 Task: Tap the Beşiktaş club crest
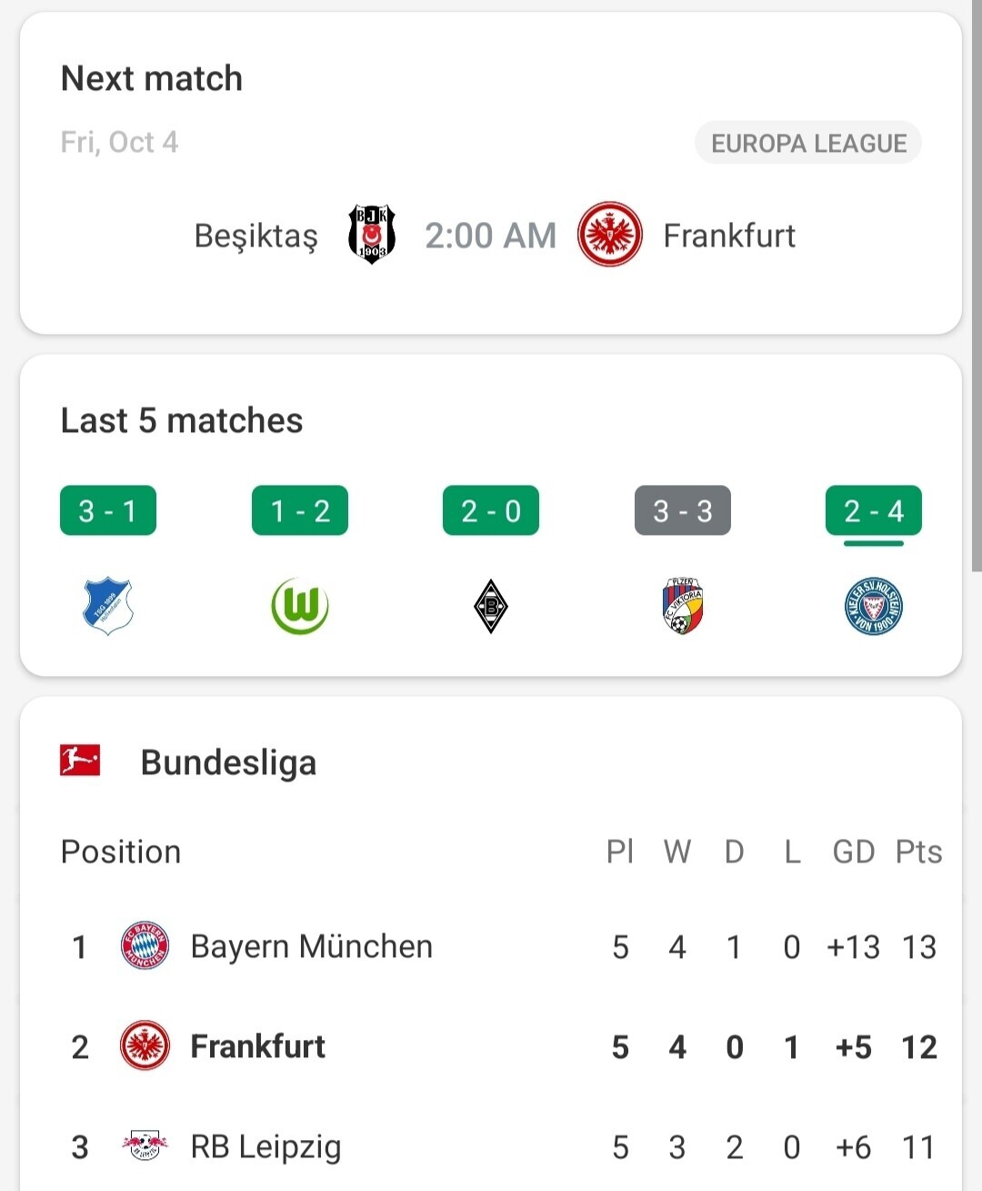372,235
